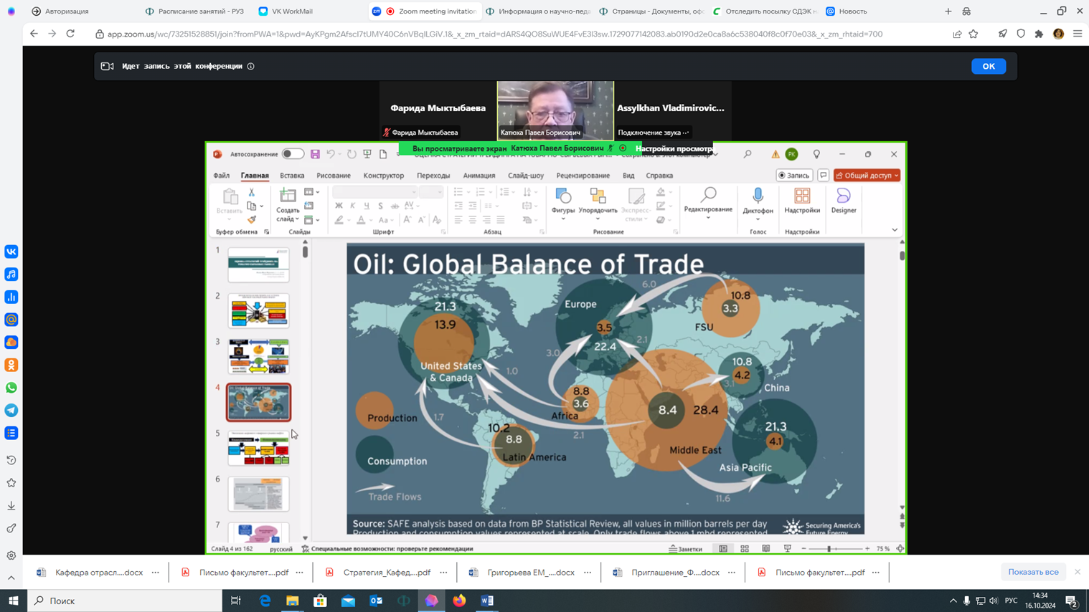
Task: Open the Редактирование menu
Action: point(708,203)
